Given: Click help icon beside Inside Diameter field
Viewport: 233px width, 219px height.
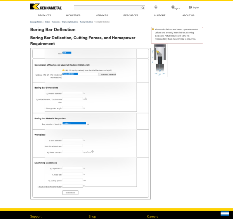Looking at the screenshot, I should [x=86, y=99].
